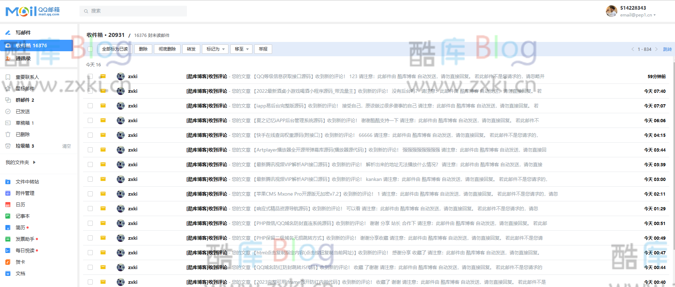Click the previous page arrow
The height and width of the screenshot is (287, 675).
tap(633, 49)
